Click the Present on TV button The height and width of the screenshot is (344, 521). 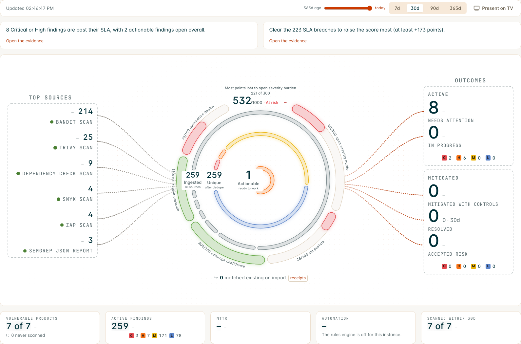coord(493,8)
